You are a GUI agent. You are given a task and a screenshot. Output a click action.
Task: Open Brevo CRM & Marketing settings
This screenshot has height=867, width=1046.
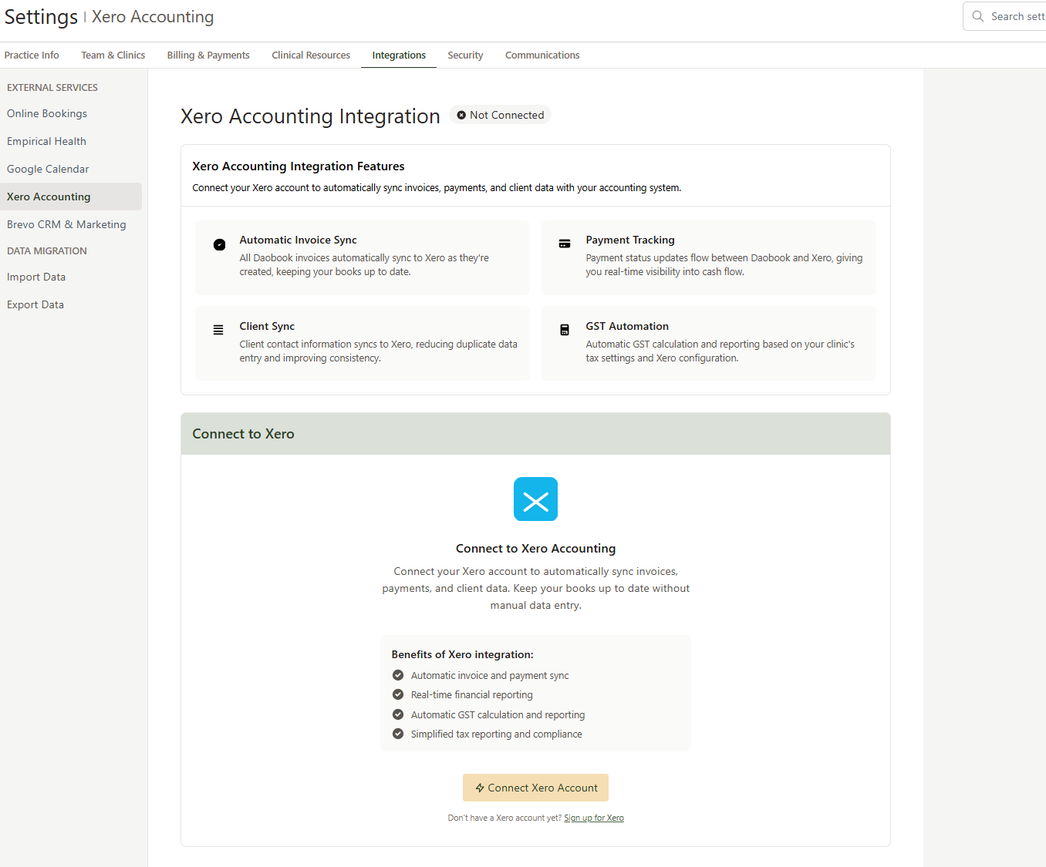(x=71, y=224)
